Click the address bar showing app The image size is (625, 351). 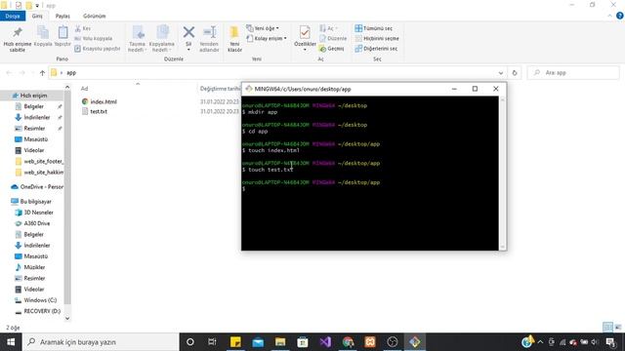point(272,73)
